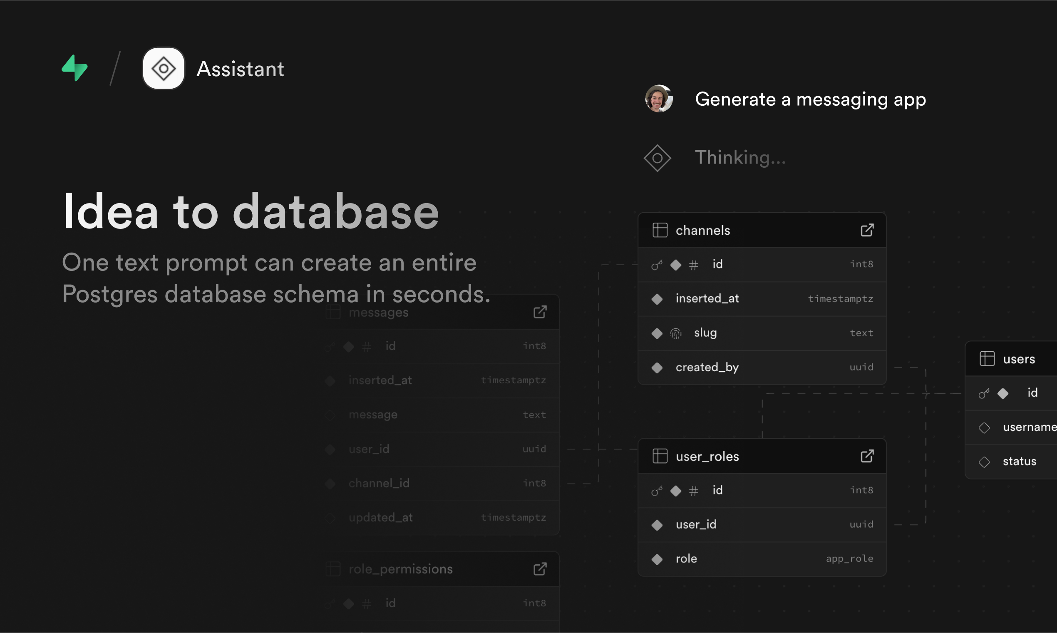Open role_permissions table external link icon
The image size is (1057, 633).
tap(540, 569)
